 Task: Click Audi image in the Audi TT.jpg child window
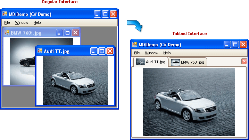75,80
